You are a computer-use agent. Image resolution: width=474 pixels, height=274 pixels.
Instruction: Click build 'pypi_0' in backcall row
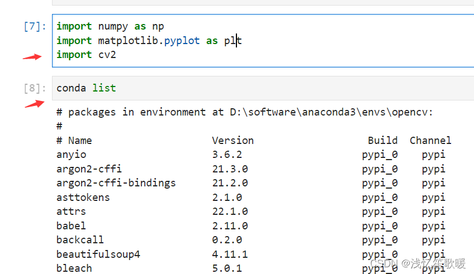click(x=380, y=240)
